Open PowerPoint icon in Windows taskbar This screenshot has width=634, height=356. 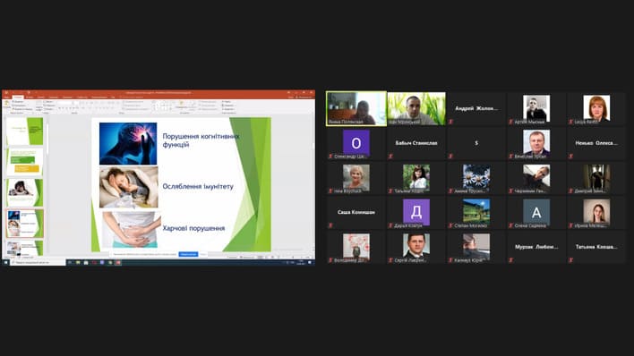coord(118,263)
